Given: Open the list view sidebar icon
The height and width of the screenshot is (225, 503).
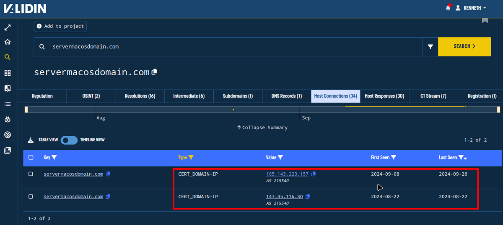Looking at the screenshot, I should 8,104.
